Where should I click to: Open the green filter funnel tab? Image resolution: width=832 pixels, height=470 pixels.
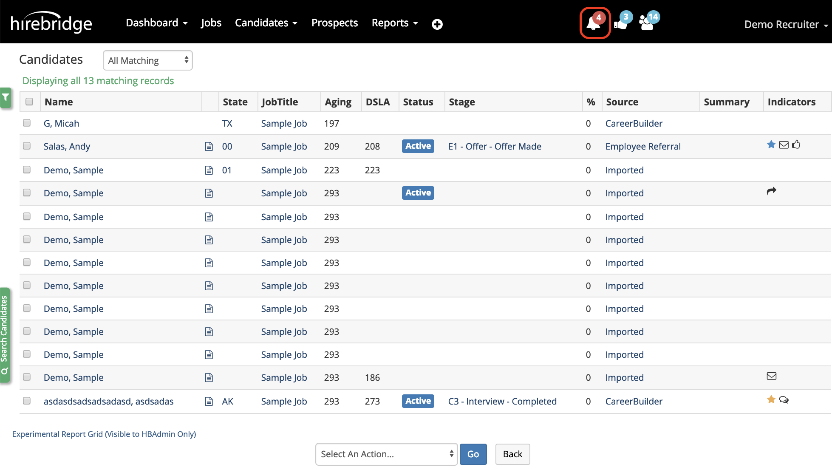(6, 98)
